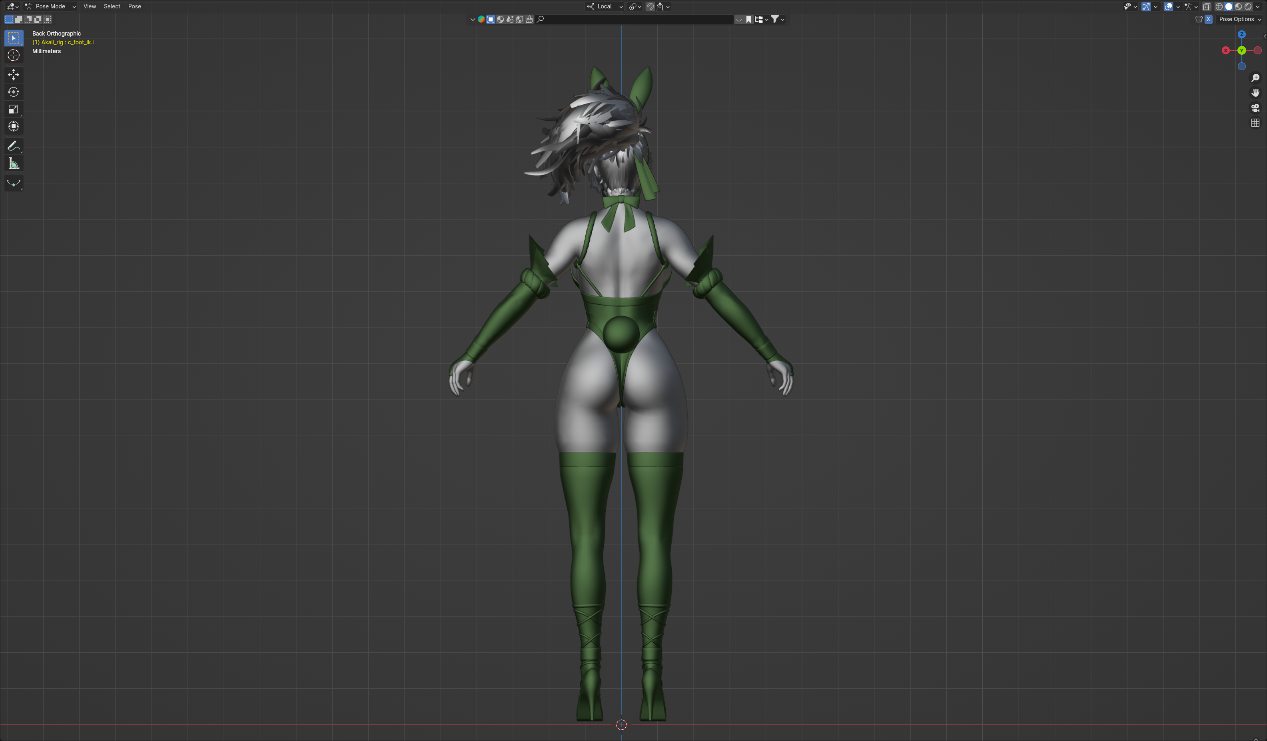
Task: Click the pose mirror butterfly icon
Action: (x=1199, y=20)
